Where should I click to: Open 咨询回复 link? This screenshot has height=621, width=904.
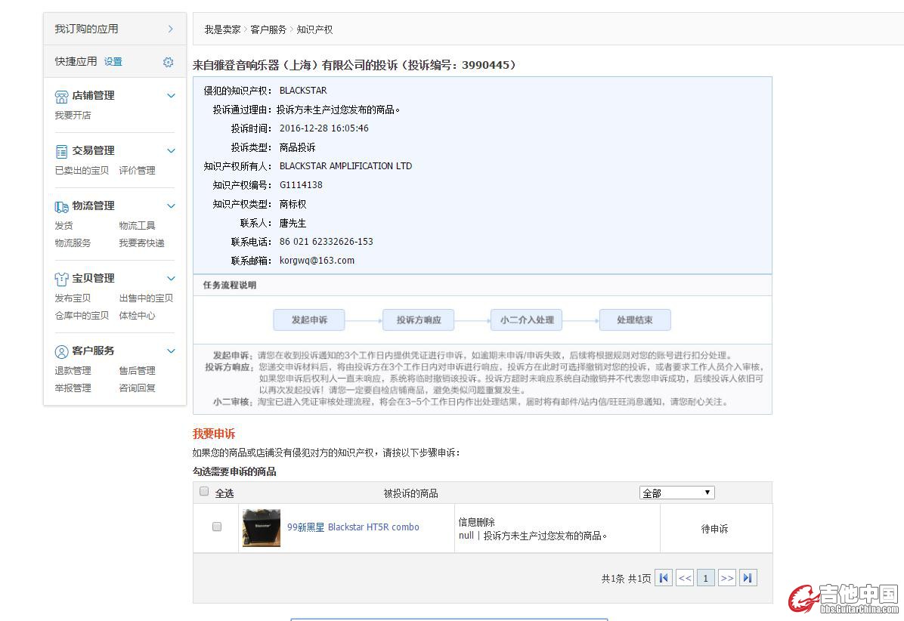tap(138, 388)
